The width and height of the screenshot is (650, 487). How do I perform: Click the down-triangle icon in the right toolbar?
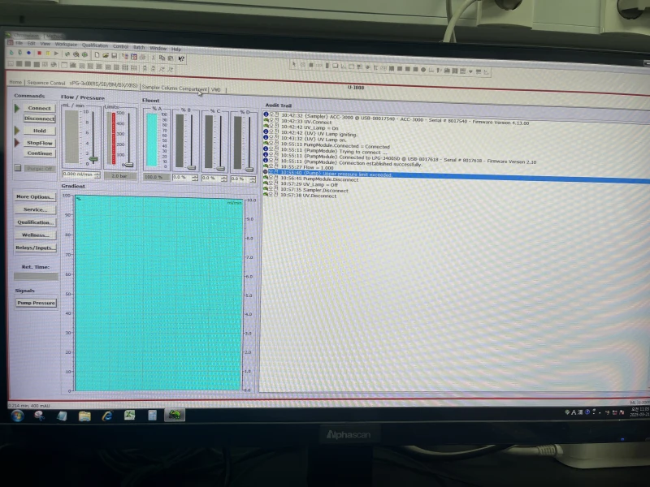(x=470, y=71)
